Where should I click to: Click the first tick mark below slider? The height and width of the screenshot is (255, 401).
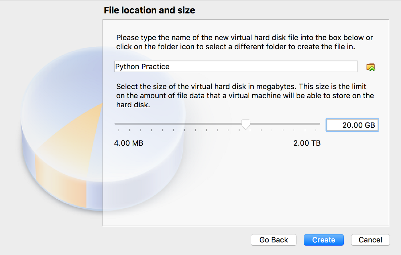[x=119, y=130]
